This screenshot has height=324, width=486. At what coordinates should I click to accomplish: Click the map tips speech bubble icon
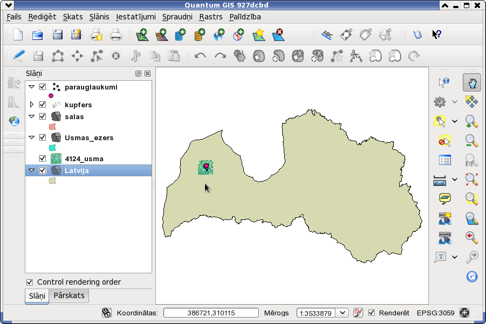point(445,198)
